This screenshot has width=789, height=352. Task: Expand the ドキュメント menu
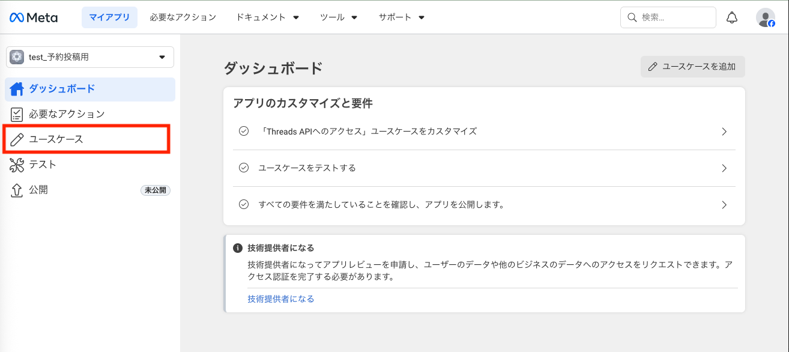[x=267, y=17]
